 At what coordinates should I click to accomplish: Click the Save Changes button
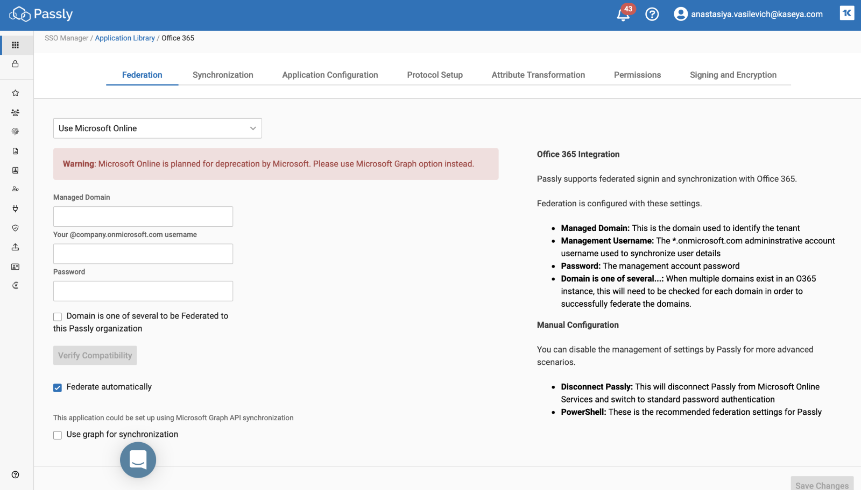click(822, 484)
